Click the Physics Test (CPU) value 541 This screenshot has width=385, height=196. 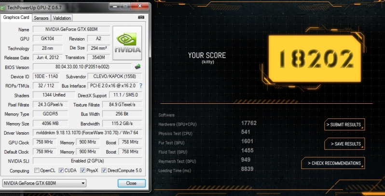tap(246, 132)
